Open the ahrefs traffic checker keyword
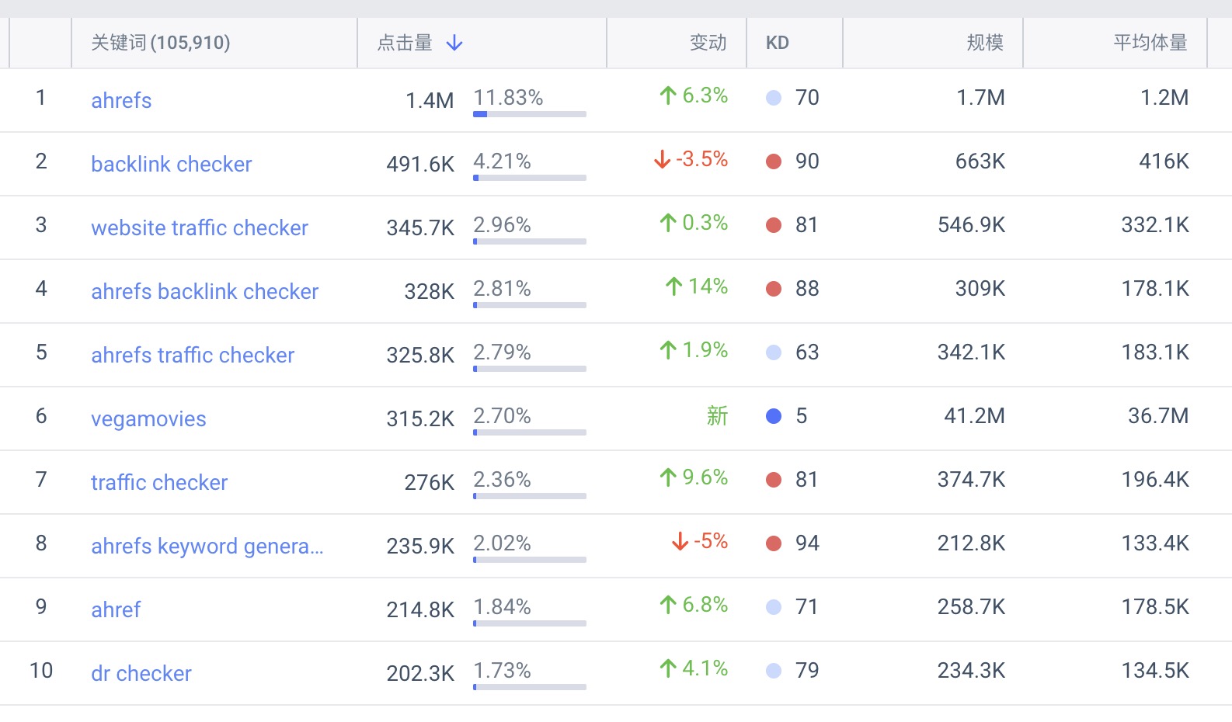The width and height of the screenshot is (1232, 722). pos(193,356)
